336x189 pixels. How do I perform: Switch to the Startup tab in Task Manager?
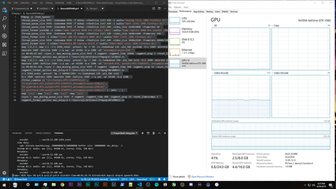209,12
